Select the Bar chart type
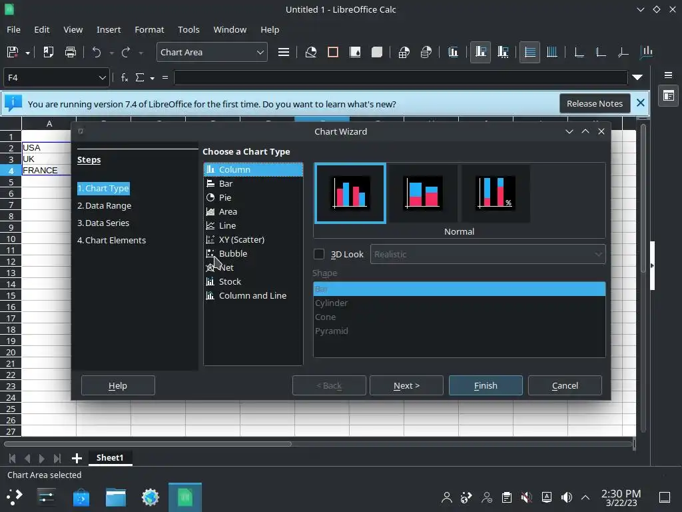Viewport: 682px width, 512px height. coord(253,184)
